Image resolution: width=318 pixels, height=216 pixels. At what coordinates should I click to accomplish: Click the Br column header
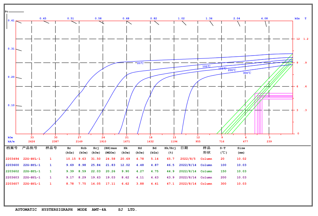69,148
